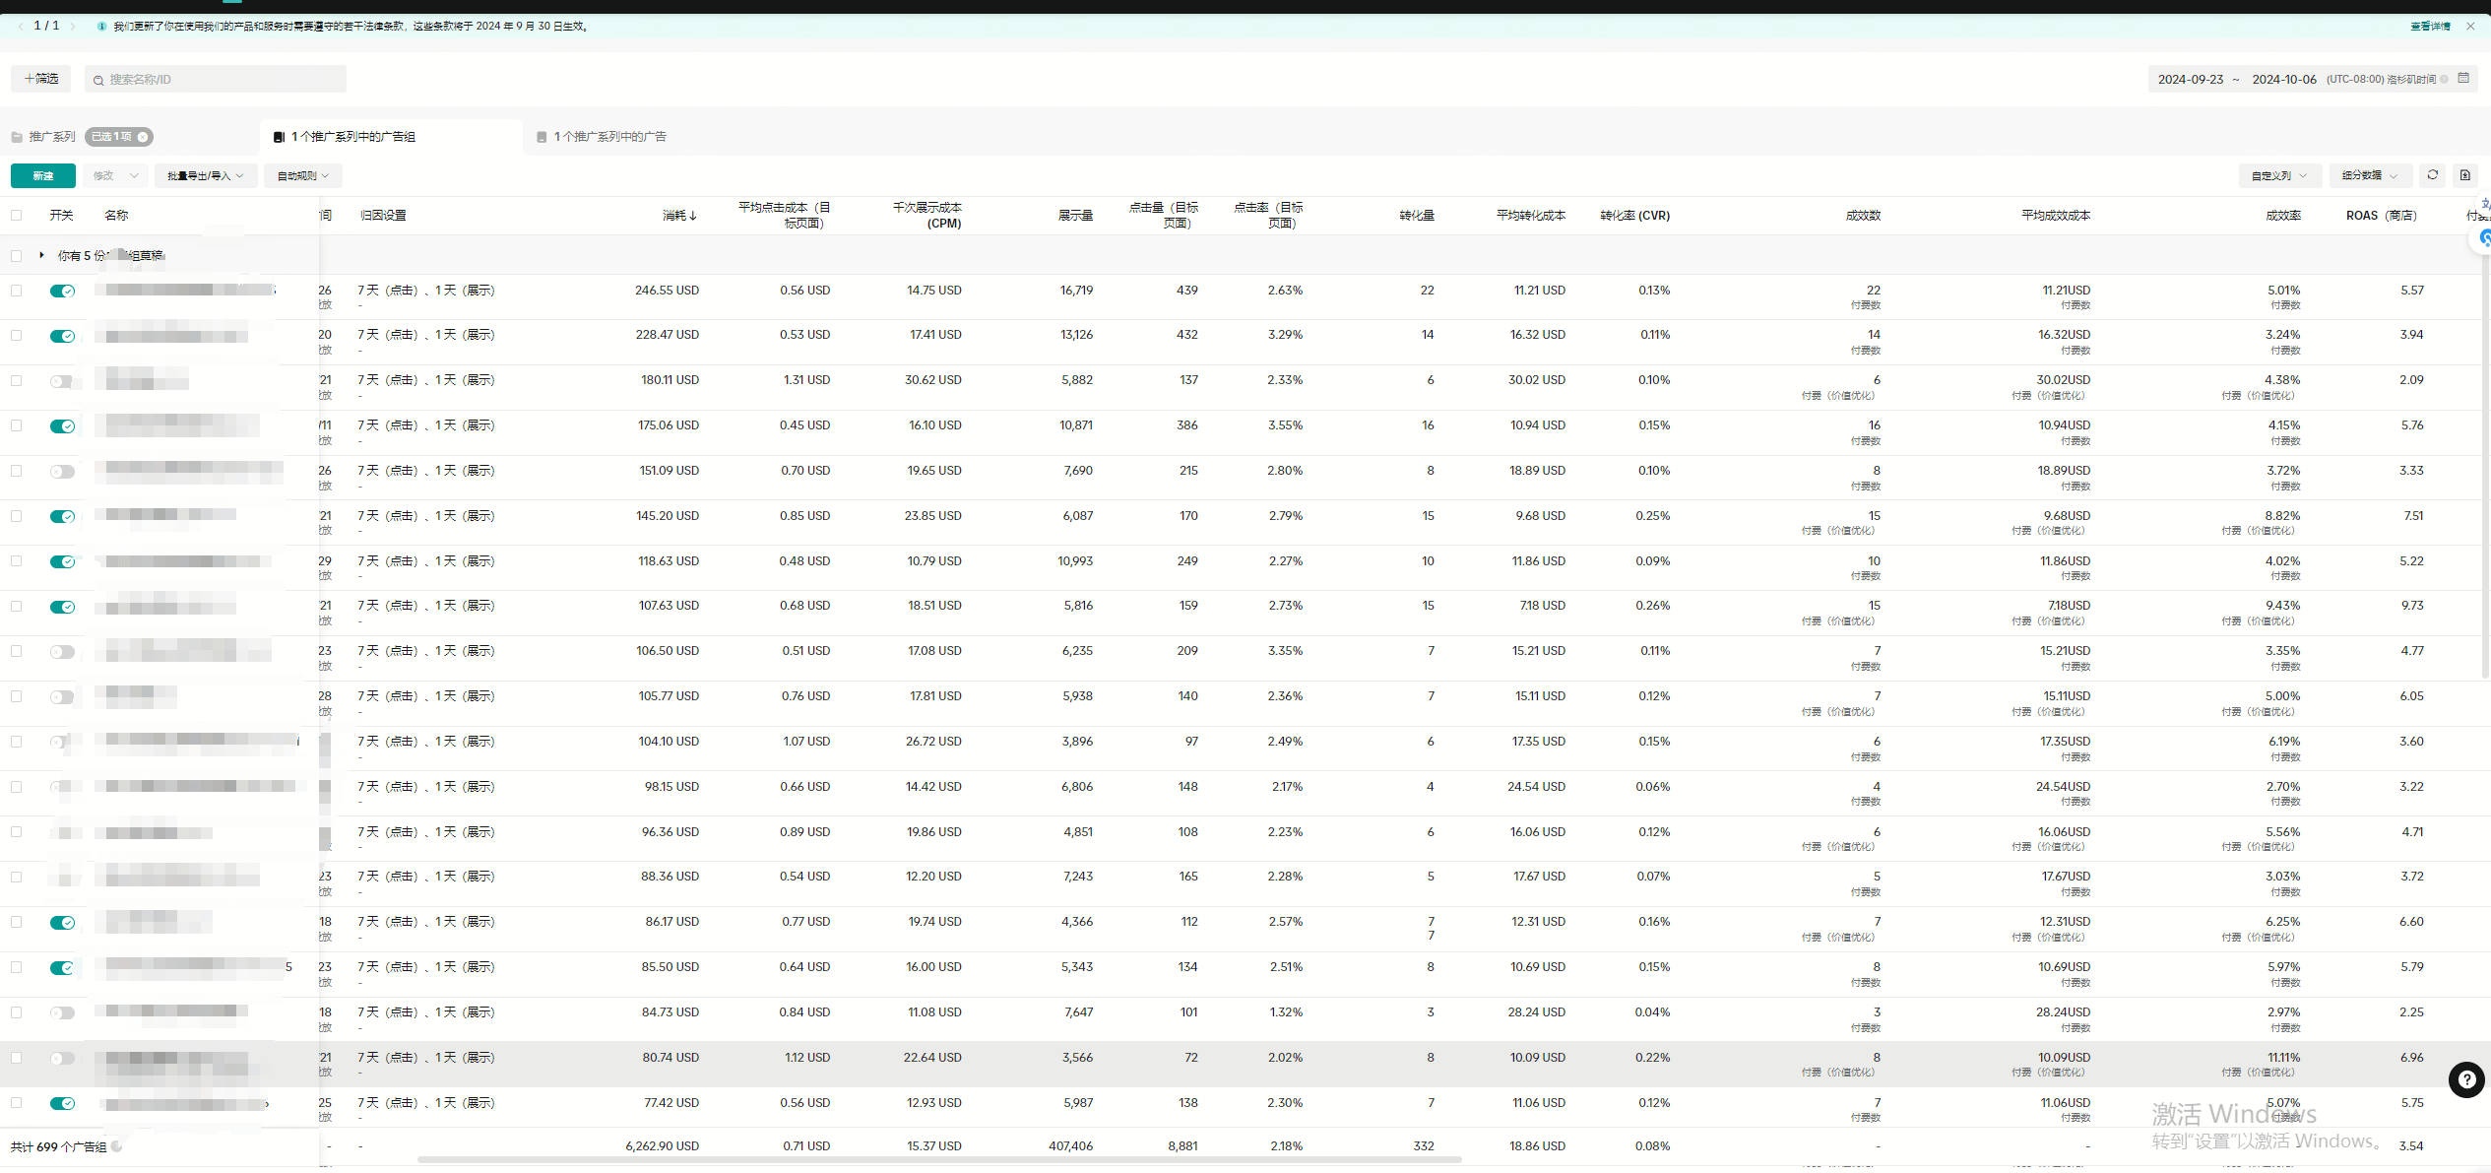Expand the 批量导出/导入 menu
Viewport: 2491px width, 1173px height.
205,175
